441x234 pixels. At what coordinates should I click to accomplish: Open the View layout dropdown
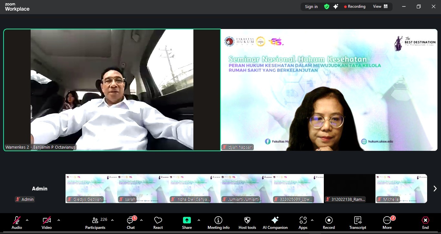380,6
